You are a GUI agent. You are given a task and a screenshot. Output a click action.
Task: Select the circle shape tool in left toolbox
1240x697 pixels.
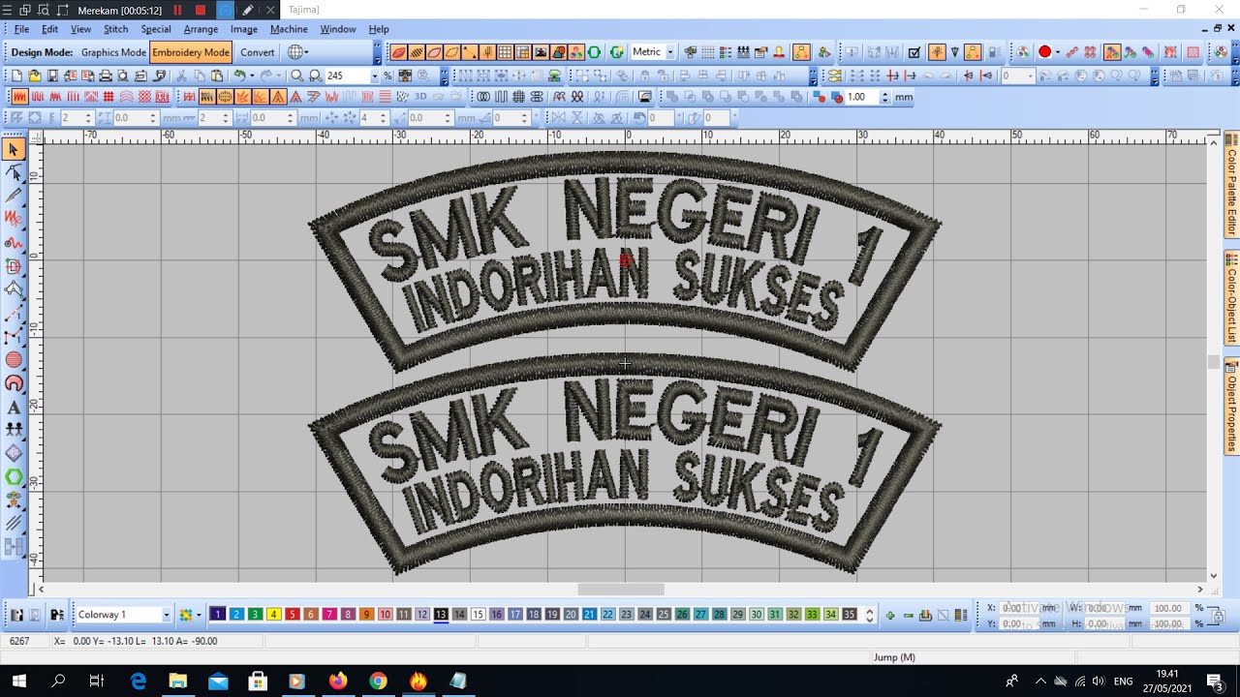click(14, 360)
